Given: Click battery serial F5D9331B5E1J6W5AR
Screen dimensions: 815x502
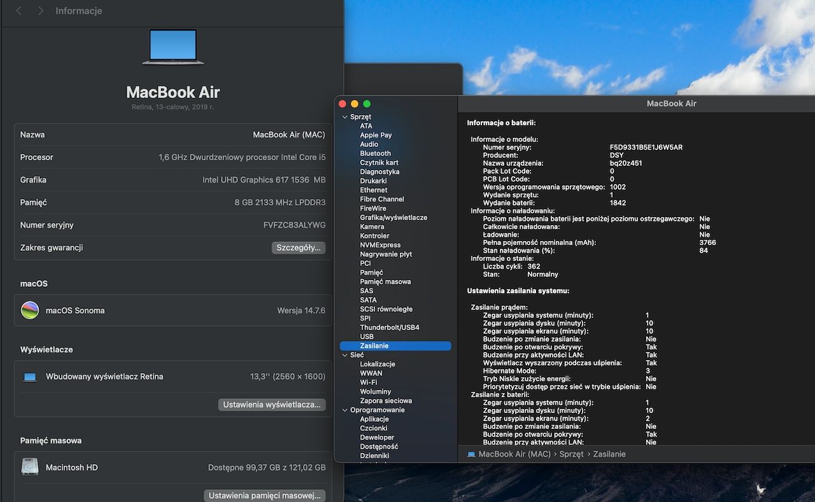Looking at the screenshot, I should pos(646,148).
